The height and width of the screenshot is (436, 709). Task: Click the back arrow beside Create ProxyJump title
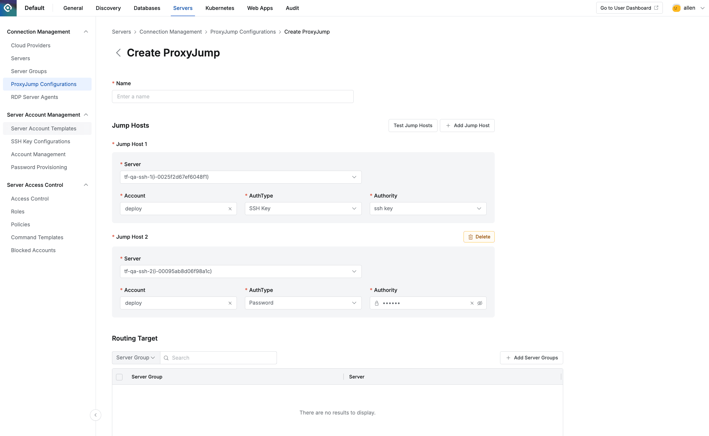(118, 53)
